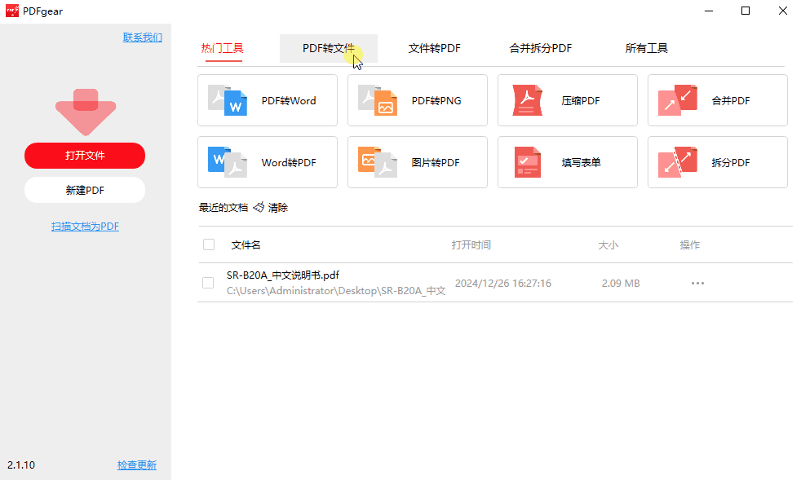Image resolution: width=801 pixels, height=480 pixels.
Task: Select the 压缩PDF tool icon
Action: tap(528, 101)
